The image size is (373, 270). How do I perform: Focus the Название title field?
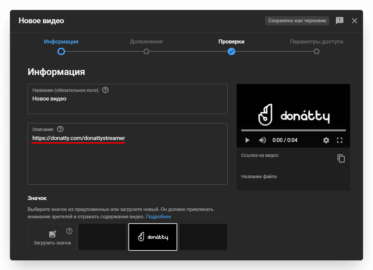point(127,99)
